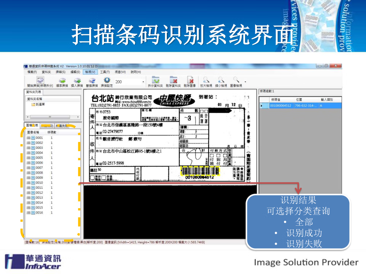Click the 條碼值 column header
Viewport: 366px width, 274px height.
tap(276, 99)
